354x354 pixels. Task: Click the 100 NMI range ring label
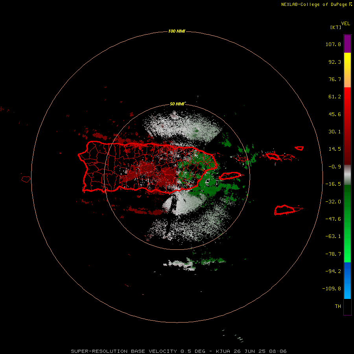coord(177,31)
